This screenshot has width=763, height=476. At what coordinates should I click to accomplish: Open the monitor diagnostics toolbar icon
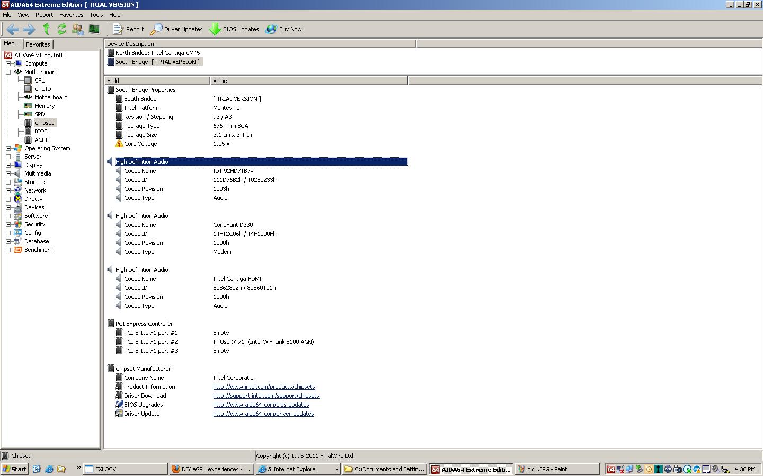(94, 29)
